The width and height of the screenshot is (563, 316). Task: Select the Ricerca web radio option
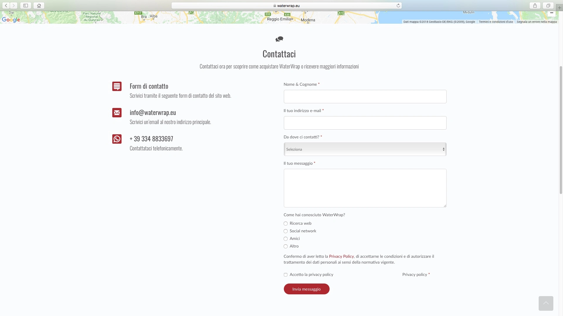pyautogui.click(x=286, y=224)
